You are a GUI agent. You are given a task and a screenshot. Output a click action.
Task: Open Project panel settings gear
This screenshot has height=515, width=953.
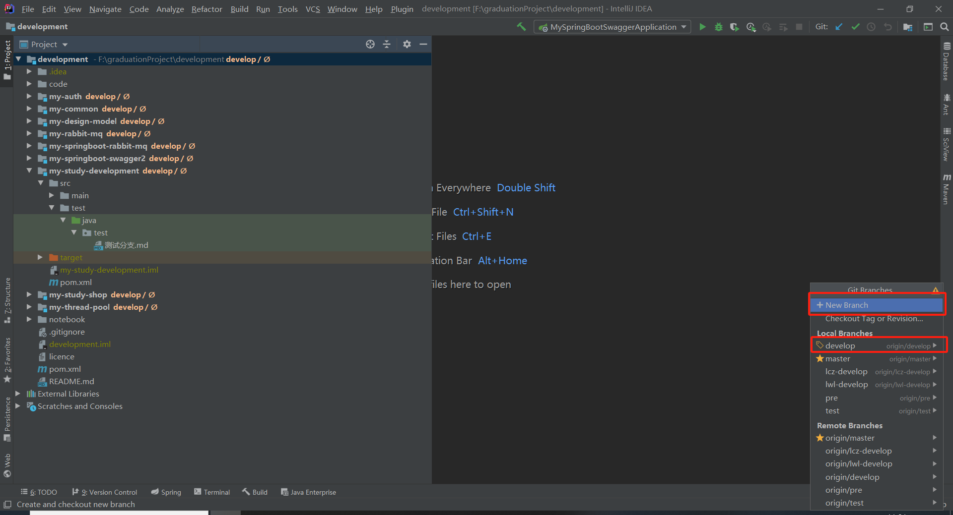(407, 44)
